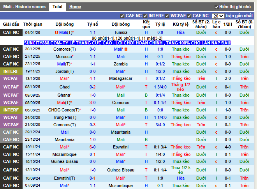257x189 pixels.
Task: Click red card icon beside Mali* on 30/12/25
Action: pyautogui.click(x=126, y=49)
